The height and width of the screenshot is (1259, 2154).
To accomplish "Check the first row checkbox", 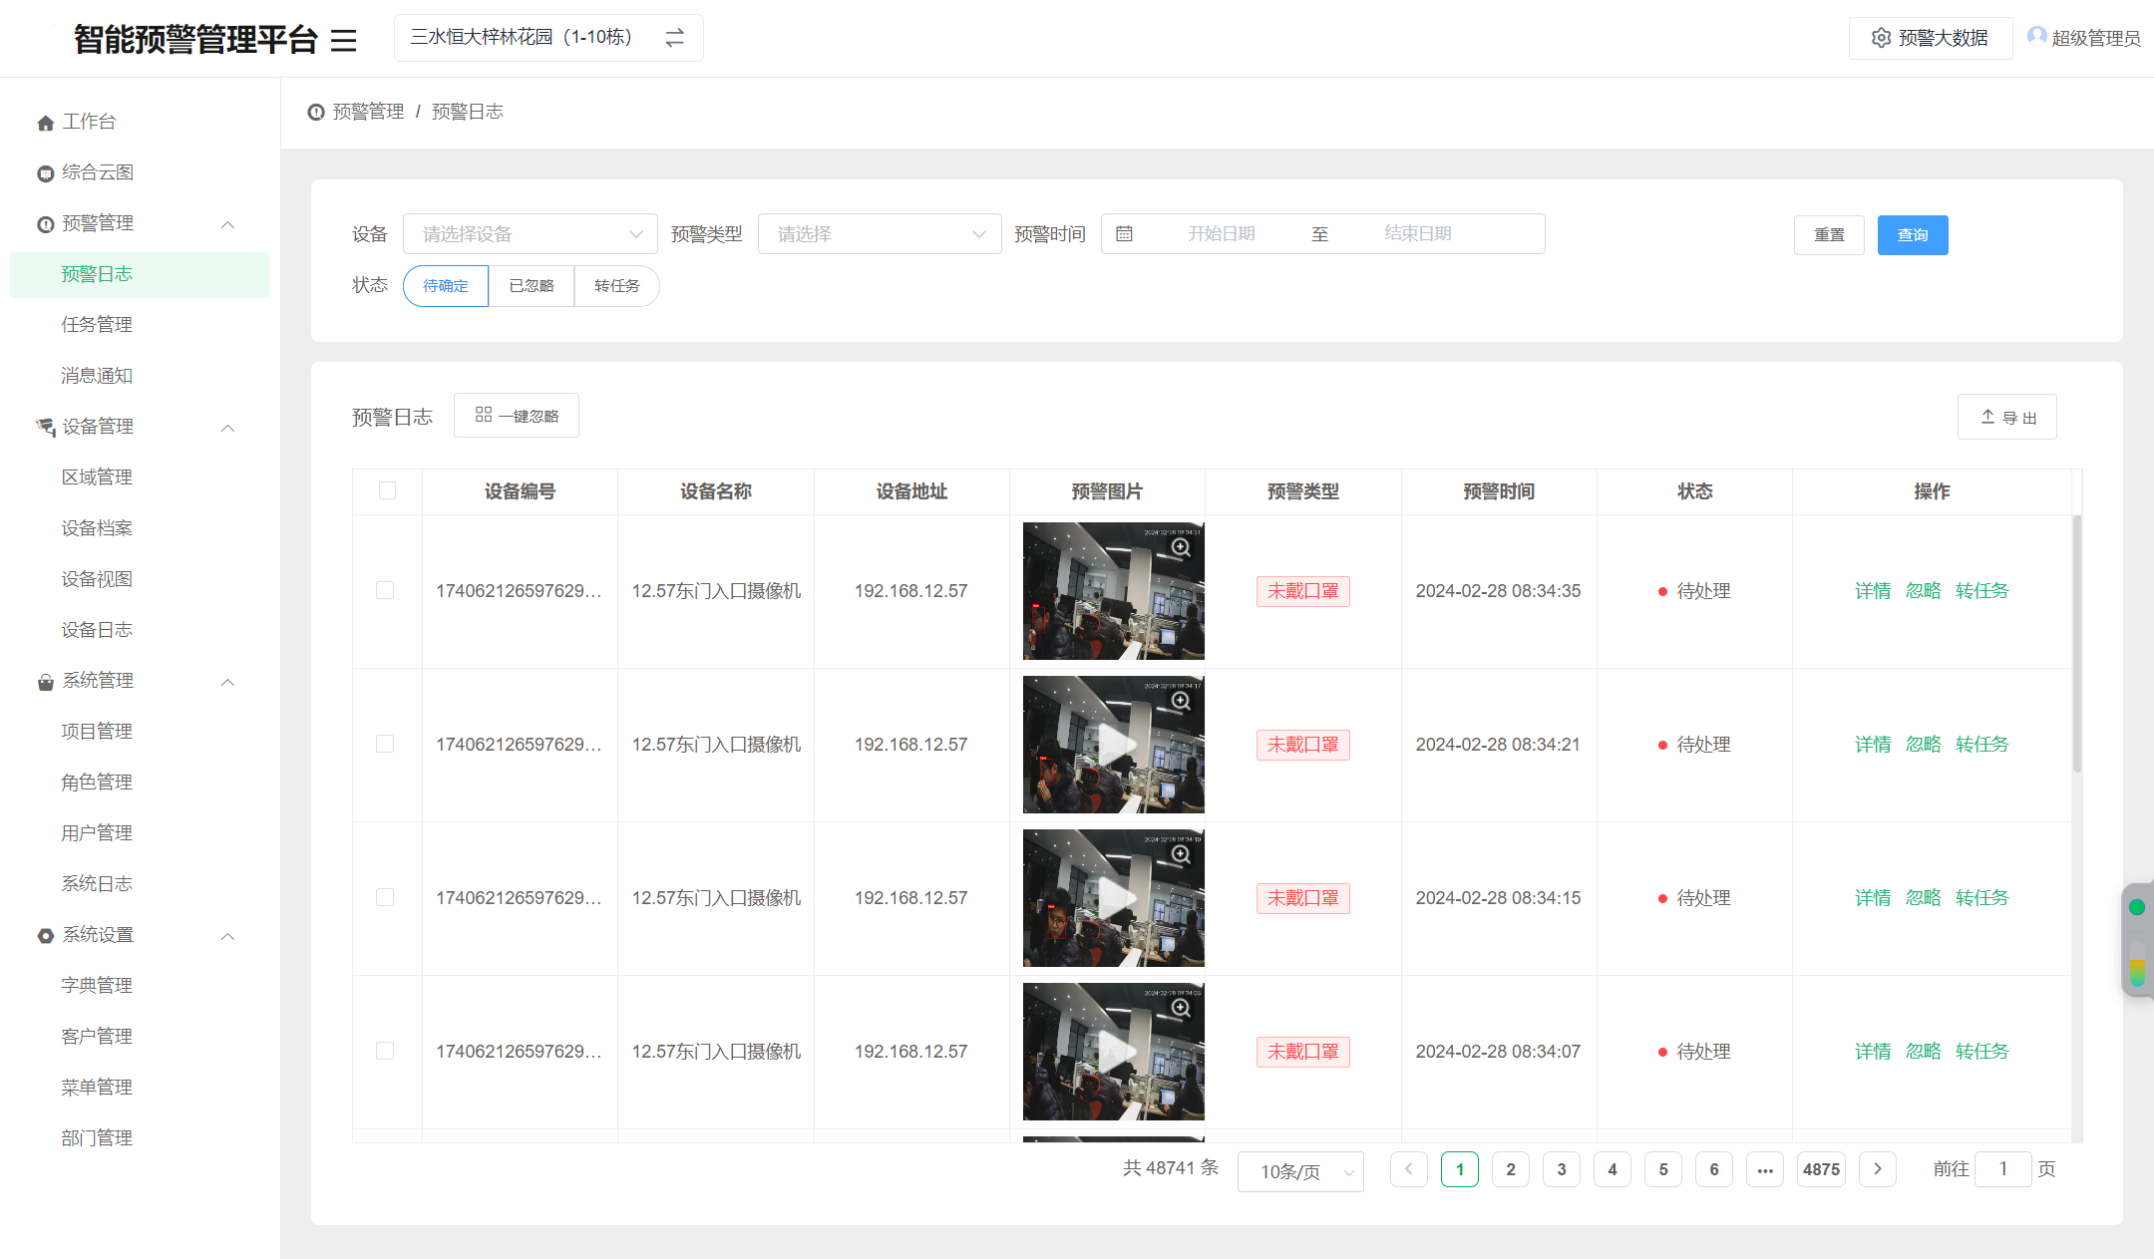I will (x=385, y=590).
